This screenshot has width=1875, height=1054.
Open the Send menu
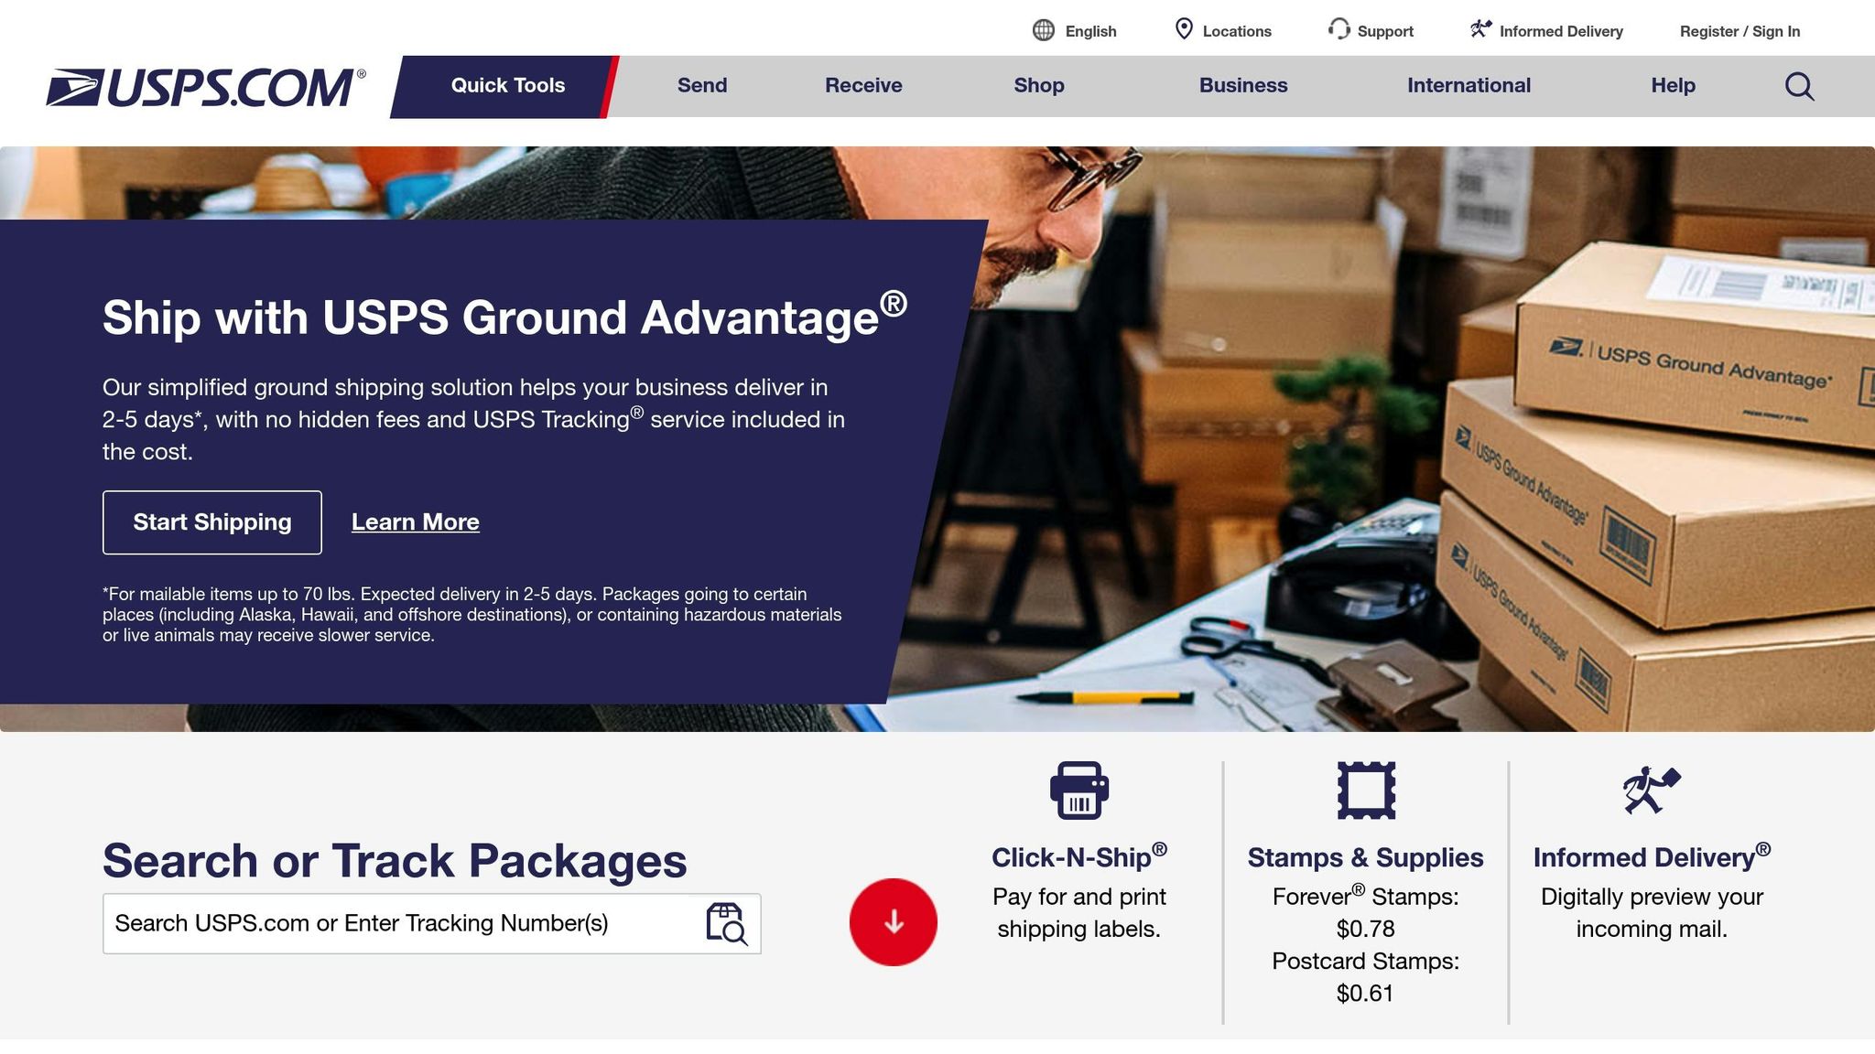click(701, 85)
